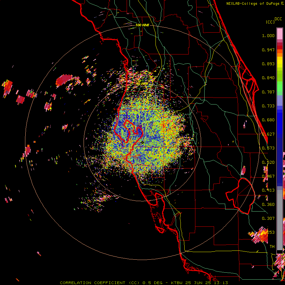
Task: Select the 0.787 scale value
Action: 268,92
